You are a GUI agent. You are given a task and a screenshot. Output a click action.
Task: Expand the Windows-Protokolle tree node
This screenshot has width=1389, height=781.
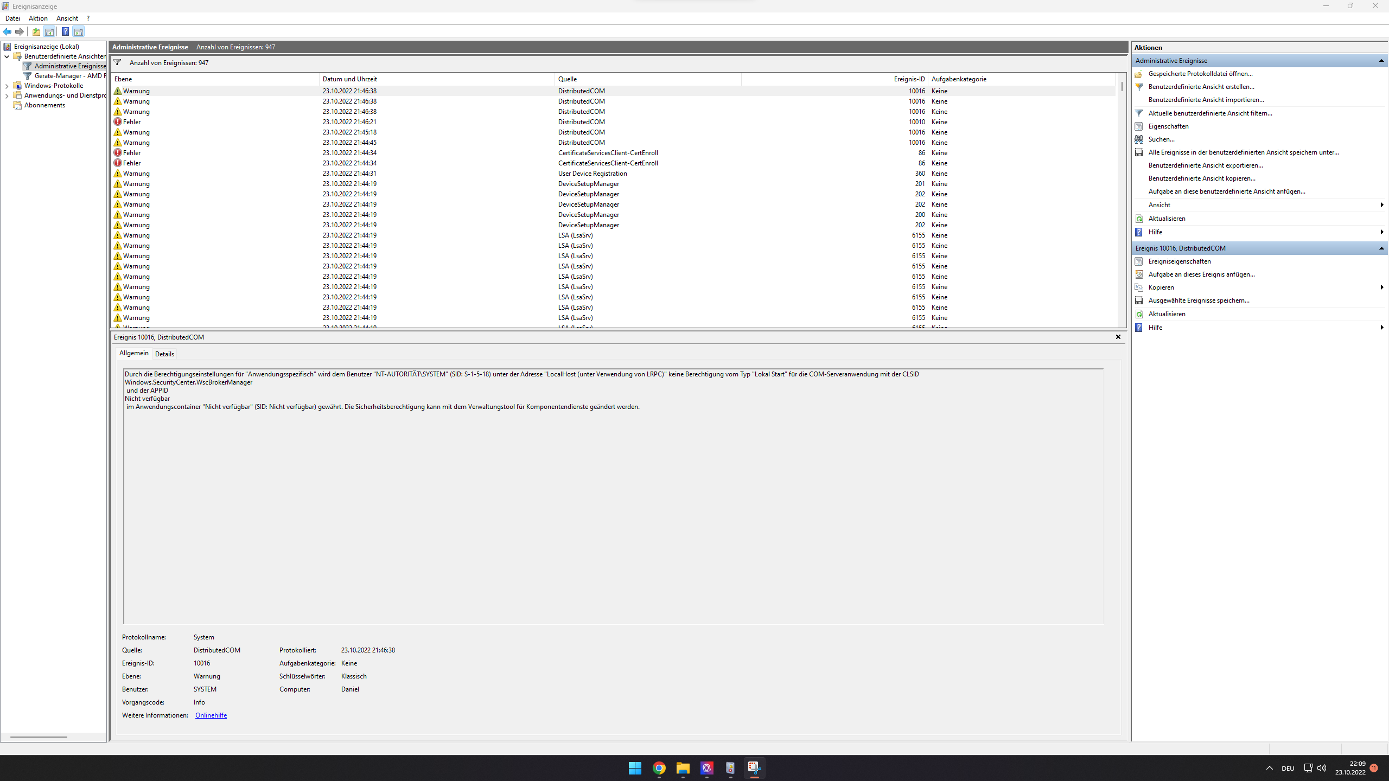[7, 86]
